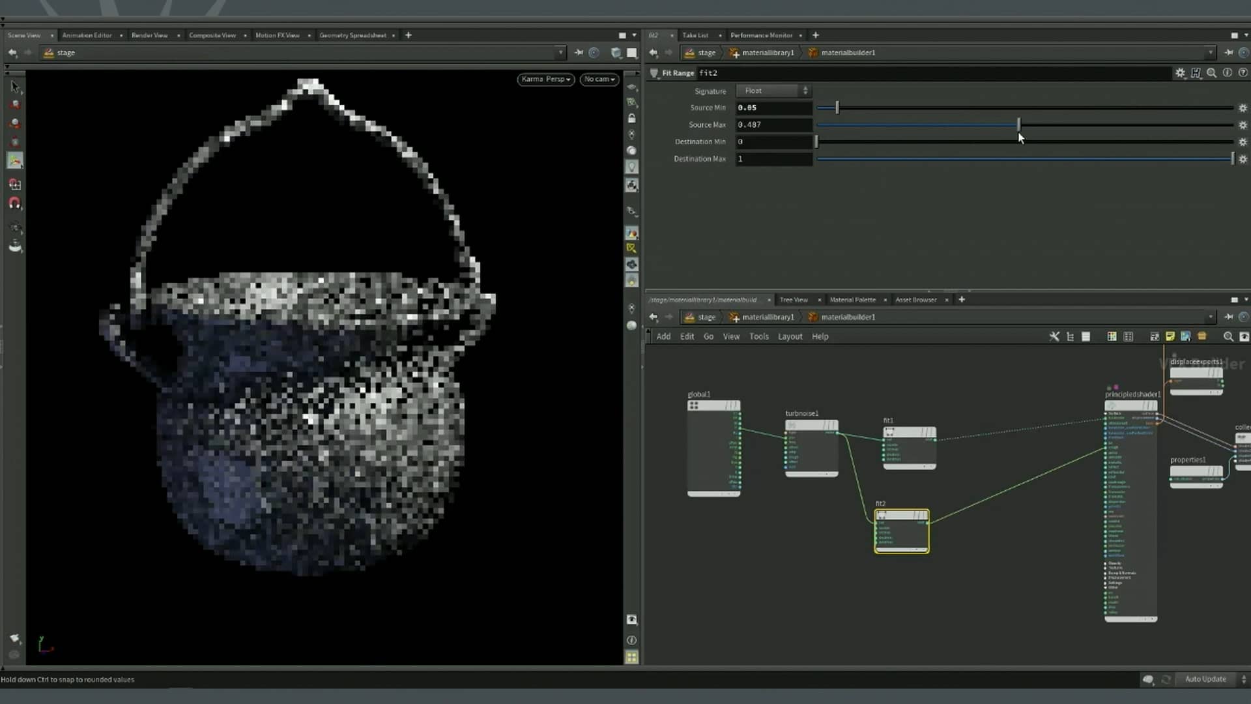1251x704 pixels.
Task: Select the arrow Select tool in viewport toolbar
Action: click(x=14, y=87)
